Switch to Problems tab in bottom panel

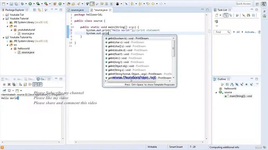click(x=5, y=79)
